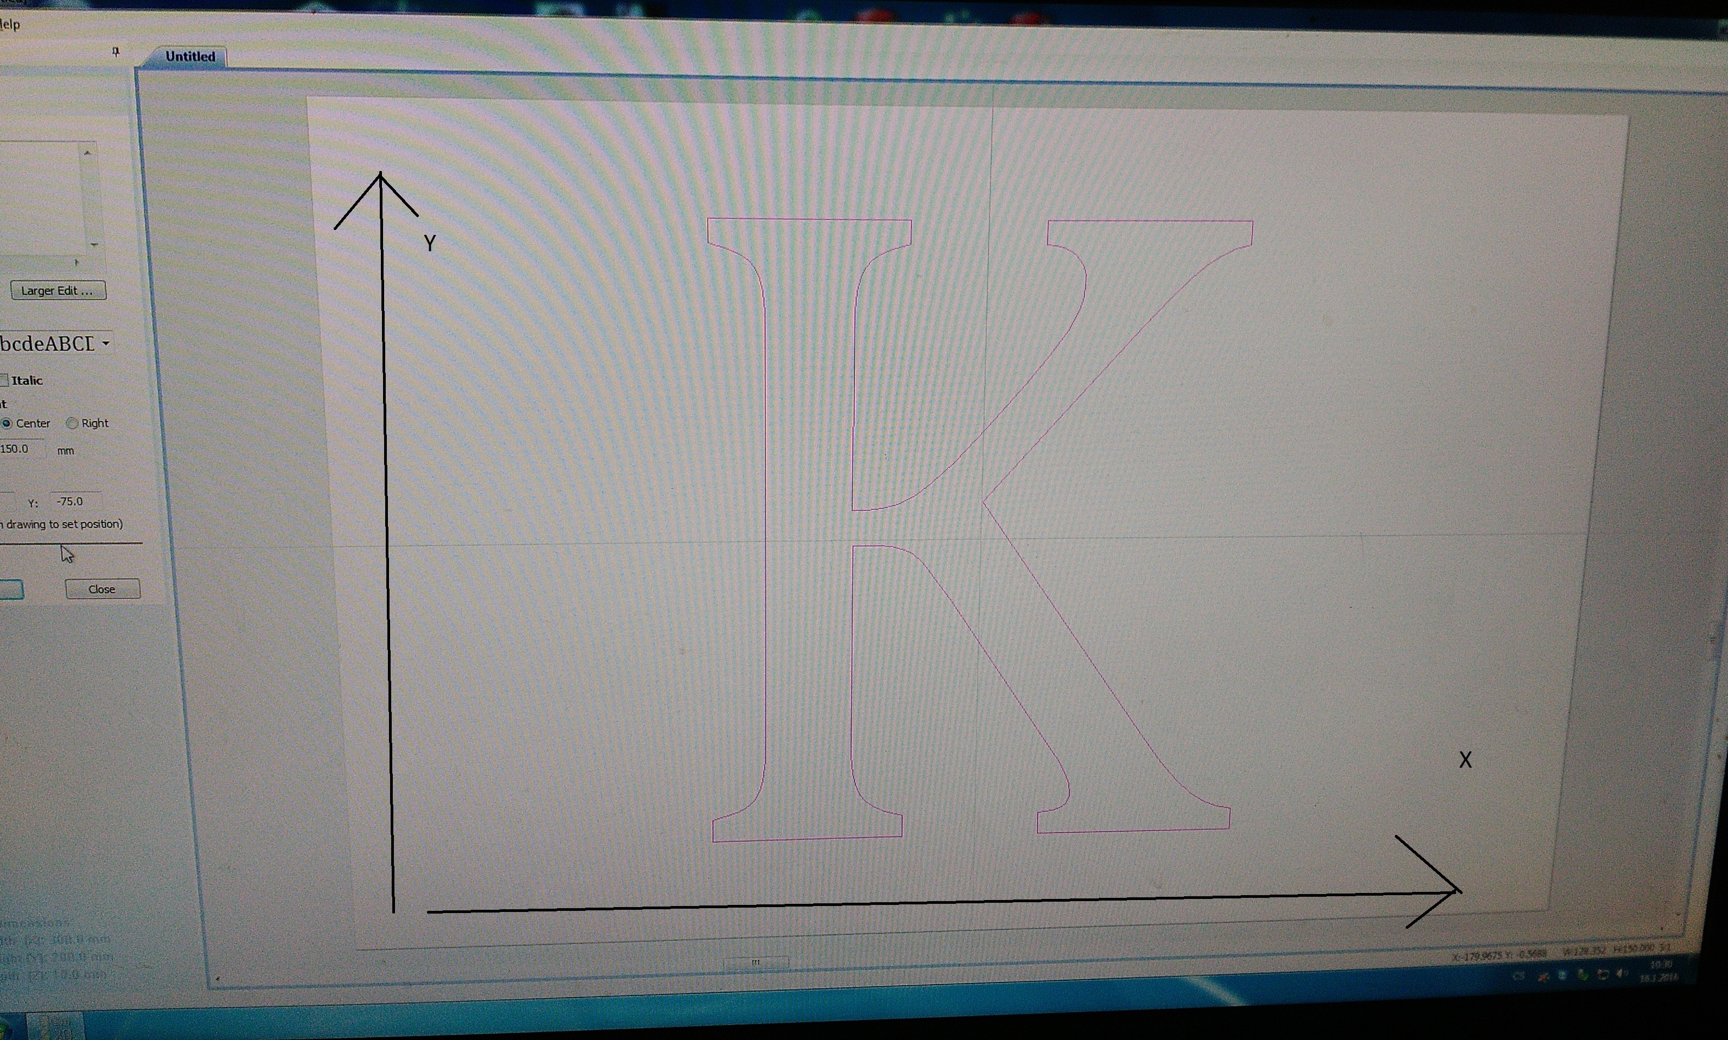Viewport: 1728px width, 1040px height.
Task: Click the Larger Edit button
Action: coord(58,291)
